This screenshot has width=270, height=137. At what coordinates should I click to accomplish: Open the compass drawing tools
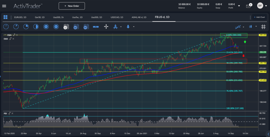(x=115, y=27)
